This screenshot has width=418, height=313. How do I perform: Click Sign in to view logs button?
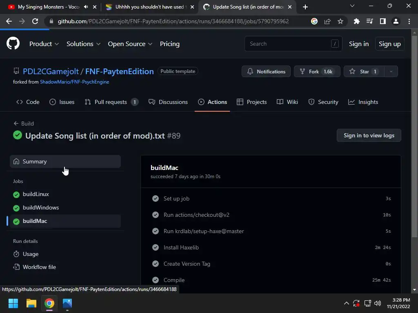click(369, 135)
